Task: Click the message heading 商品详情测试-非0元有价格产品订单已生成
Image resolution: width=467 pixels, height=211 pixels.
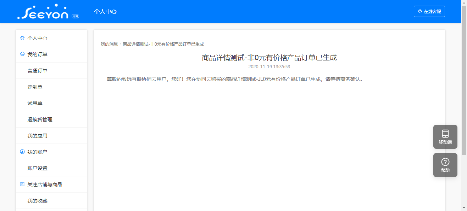Action: pos(269,58)
